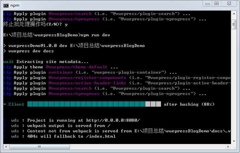
Task: Click the vertical scrollbar up arrow
Action: pyautogui.click(x=234, y=14)
